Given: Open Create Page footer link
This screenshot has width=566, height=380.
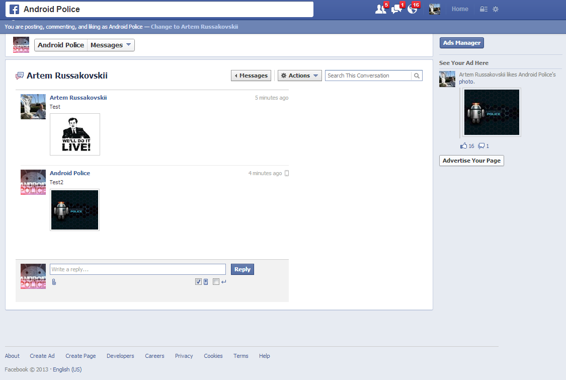Looking at the screenshot, I should pos(80,356).
